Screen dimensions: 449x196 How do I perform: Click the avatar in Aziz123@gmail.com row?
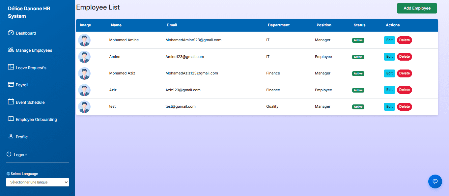[x=84, y=90]
